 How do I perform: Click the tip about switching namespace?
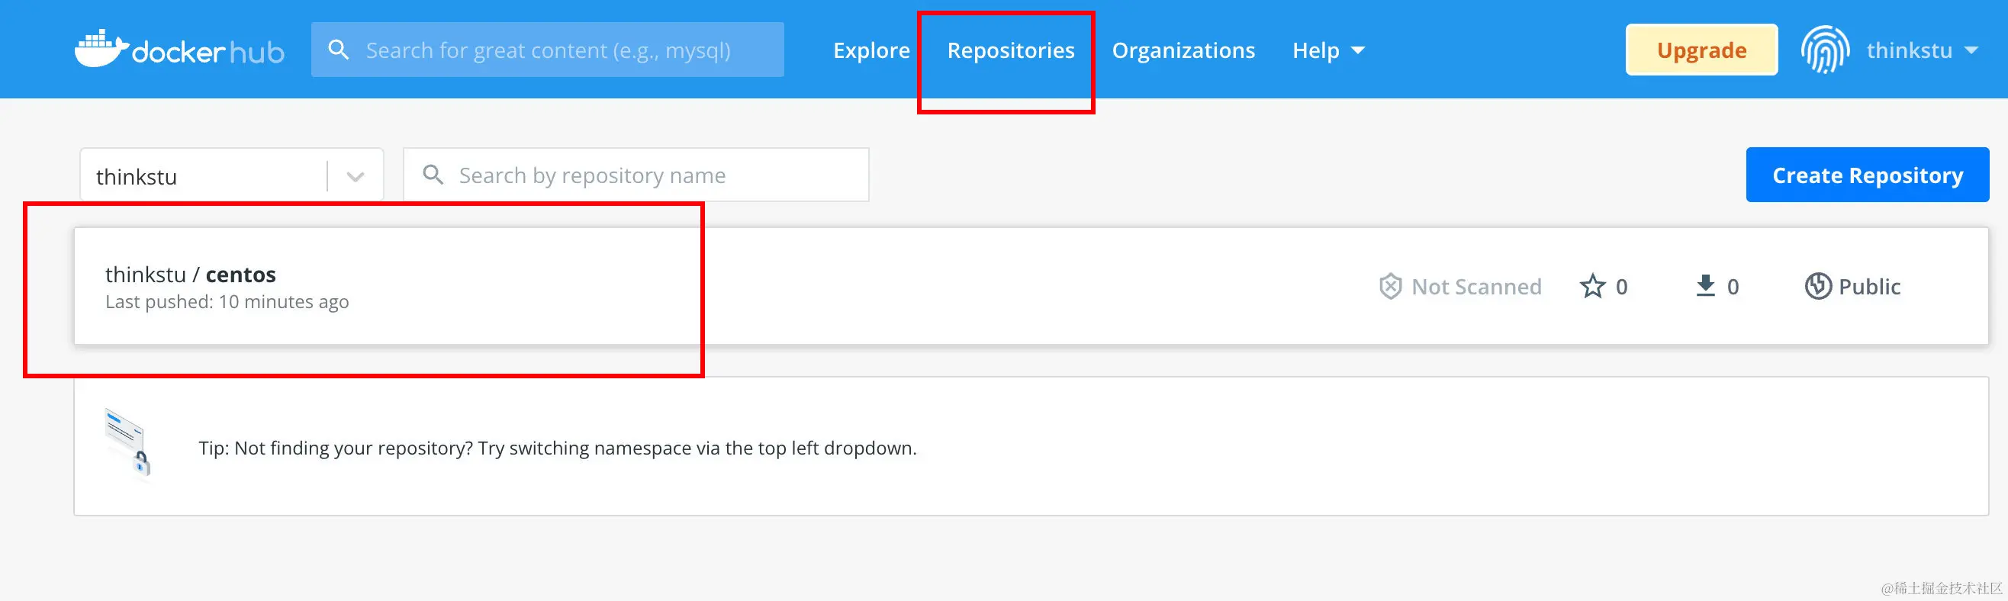point(558,448)
